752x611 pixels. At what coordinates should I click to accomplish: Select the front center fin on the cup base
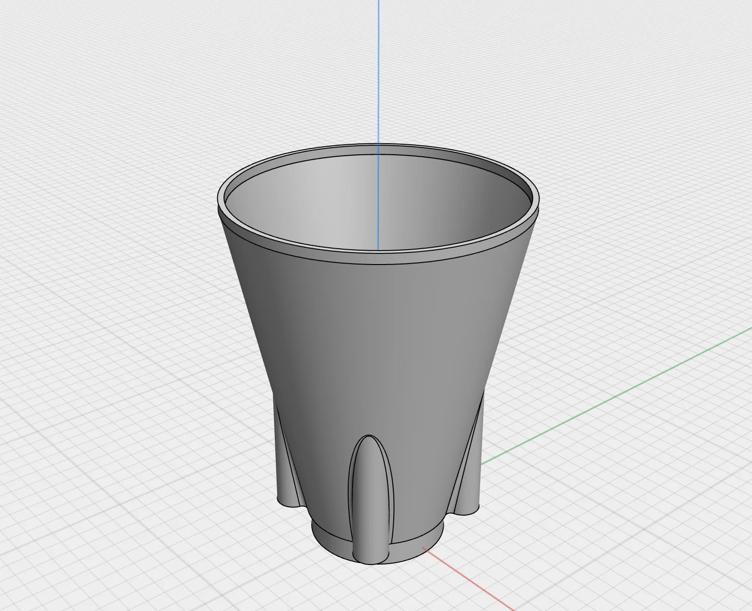(370, 501)
